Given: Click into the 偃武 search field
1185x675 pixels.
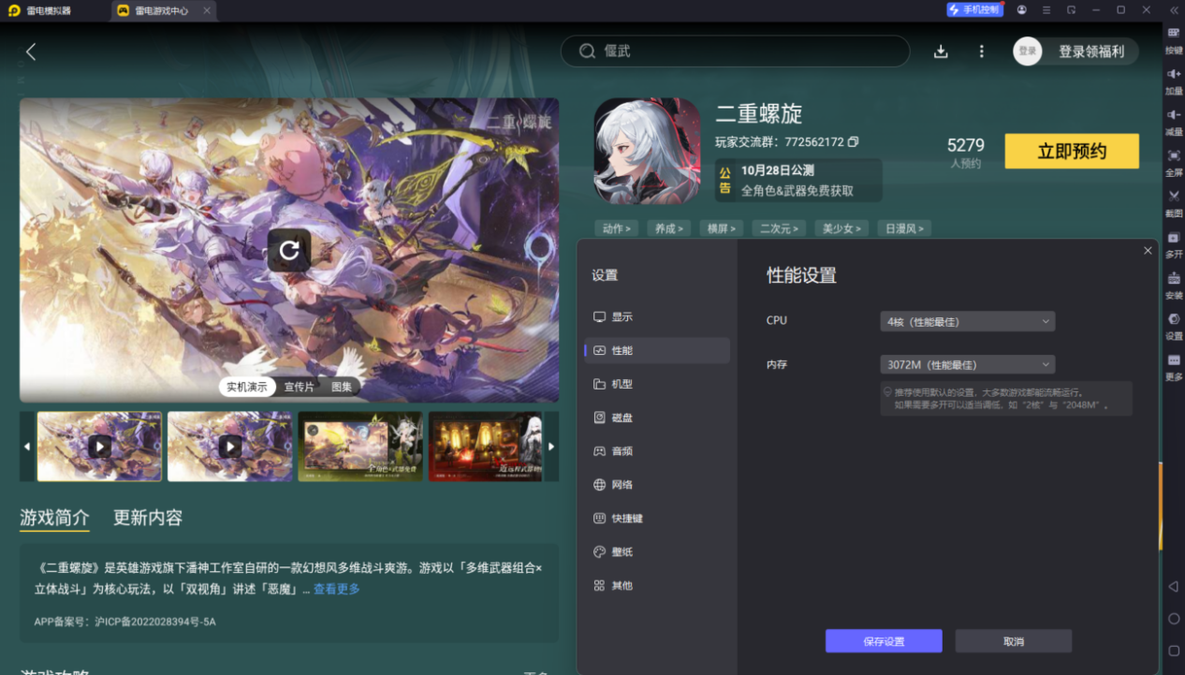Looking at the screenshot, I should pyautogui.click(x=735, y=51).
